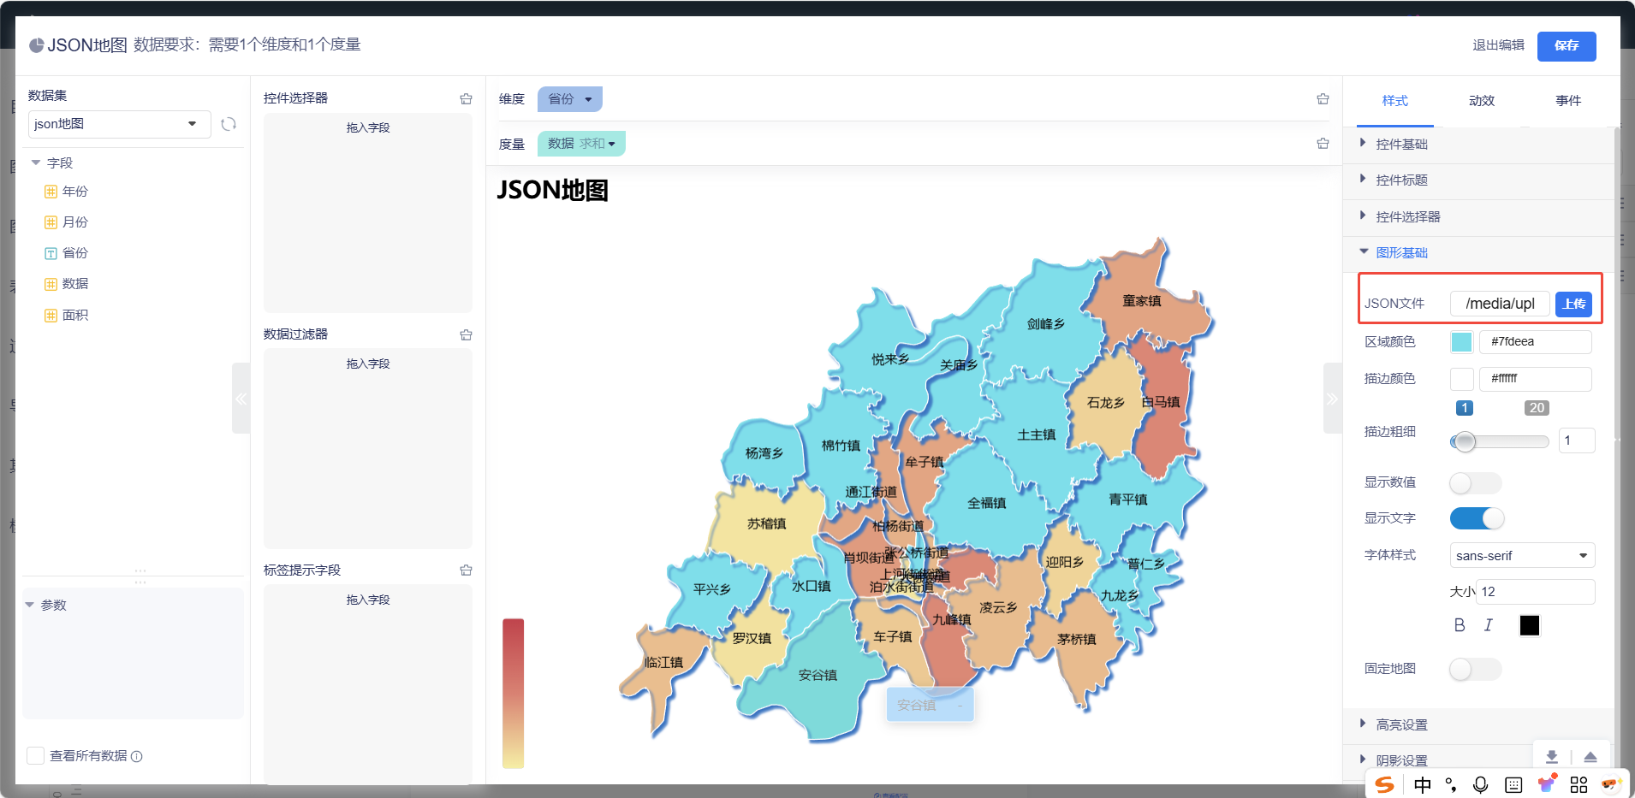Image resolution: width=1635 pixels, height=798 pixels.
Task: Check the 查看所有数据 checkbox
Action: 36,755
